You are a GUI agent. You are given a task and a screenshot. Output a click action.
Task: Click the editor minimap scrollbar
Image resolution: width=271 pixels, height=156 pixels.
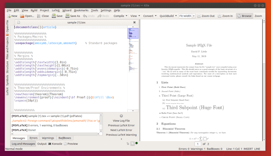point(133,69)
